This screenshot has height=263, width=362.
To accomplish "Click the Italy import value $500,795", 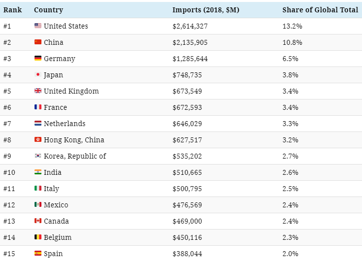I will 187,189.
